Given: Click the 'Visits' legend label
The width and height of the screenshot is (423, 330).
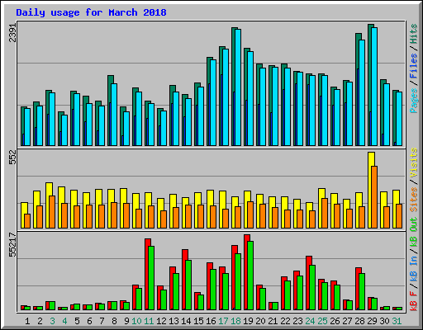Looking at the screenshot, I should (x=414, y=163).
